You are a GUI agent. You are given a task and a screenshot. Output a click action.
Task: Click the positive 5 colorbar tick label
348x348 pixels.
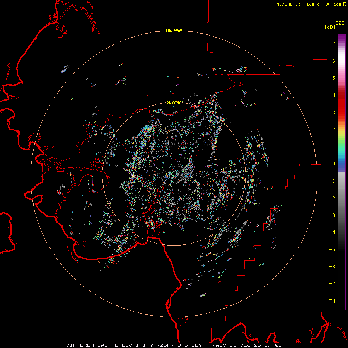(334, 78)
